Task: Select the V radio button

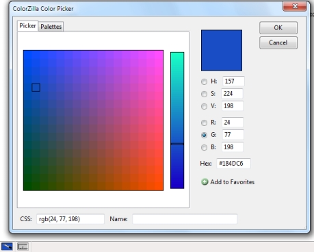Action: coord(204,106)
